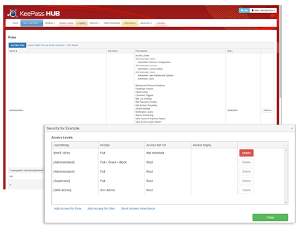Select Notification Levels permission text
Viewport: 301px width, 228px height.
pyautogui.click(x=144, y=112)
